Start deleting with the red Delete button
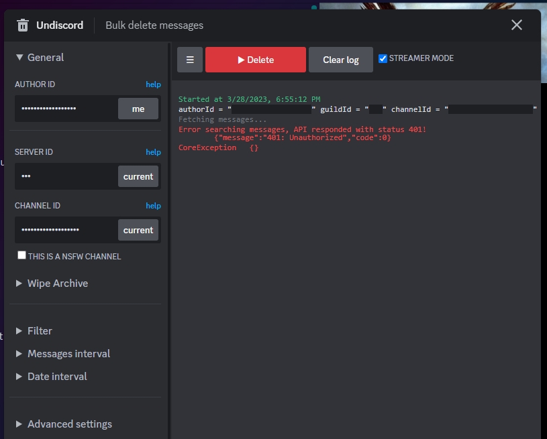Screen dimensions: 547x439 pos(255,60)
